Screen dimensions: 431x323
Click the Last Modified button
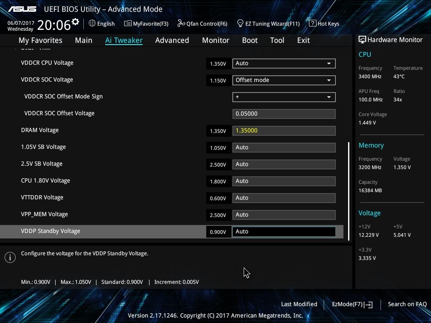(x=299, y=304)
